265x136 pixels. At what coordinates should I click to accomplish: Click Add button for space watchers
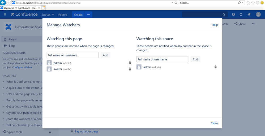(x=195, y=59)
